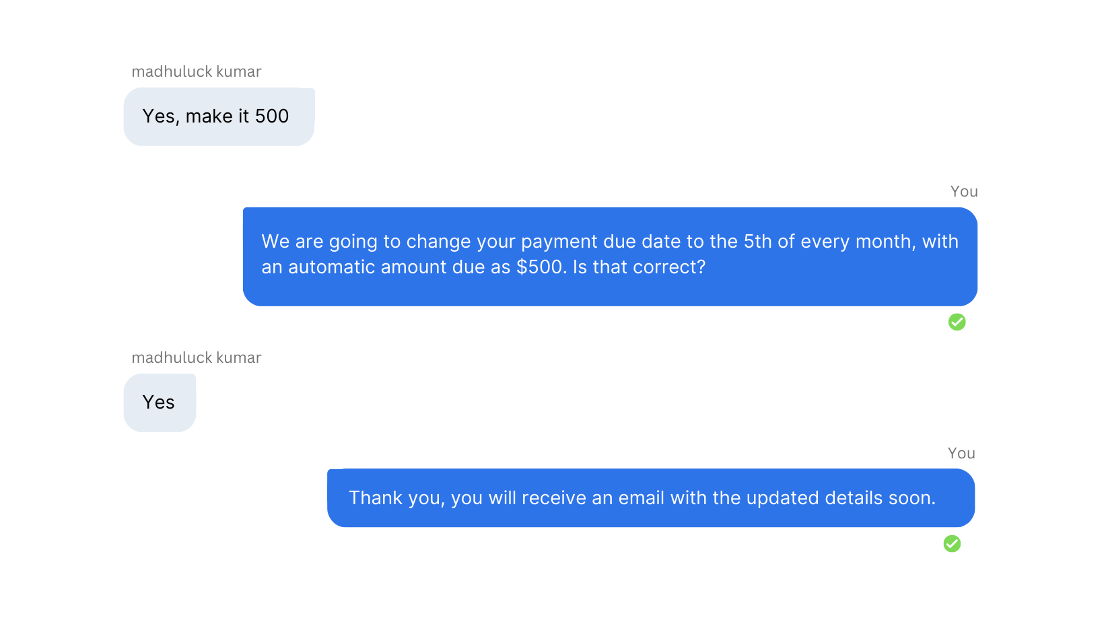Click the first "madhuluck kumar" sender name
This screenshot has width=1104, height=622.
(x=197, y=71)
